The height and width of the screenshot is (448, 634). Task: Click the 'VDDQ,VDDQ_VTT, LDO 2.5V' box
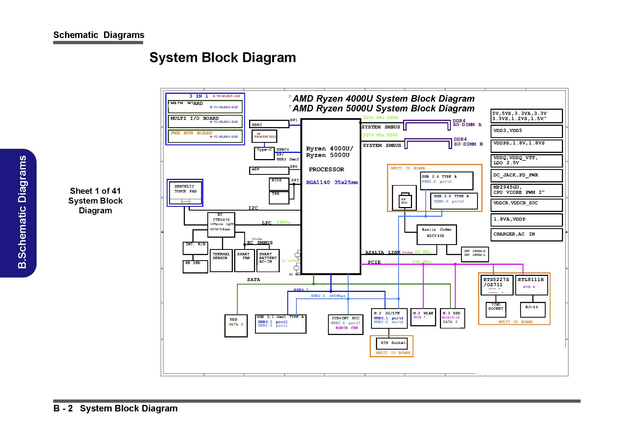coord(526,161)
